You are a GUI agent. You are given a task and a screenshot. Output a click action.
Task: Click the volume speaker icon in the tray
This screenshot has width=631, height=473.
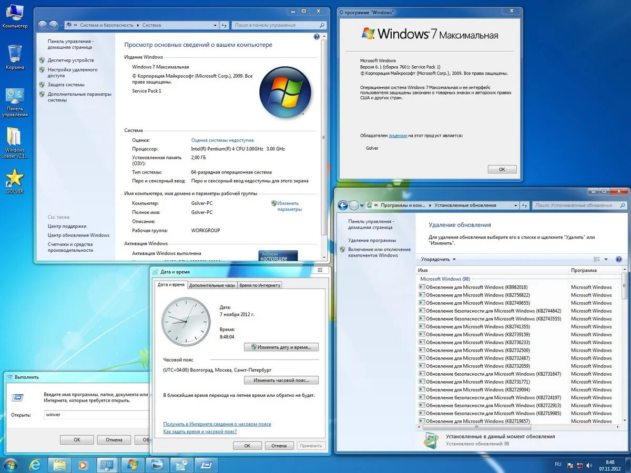(589, 465)
